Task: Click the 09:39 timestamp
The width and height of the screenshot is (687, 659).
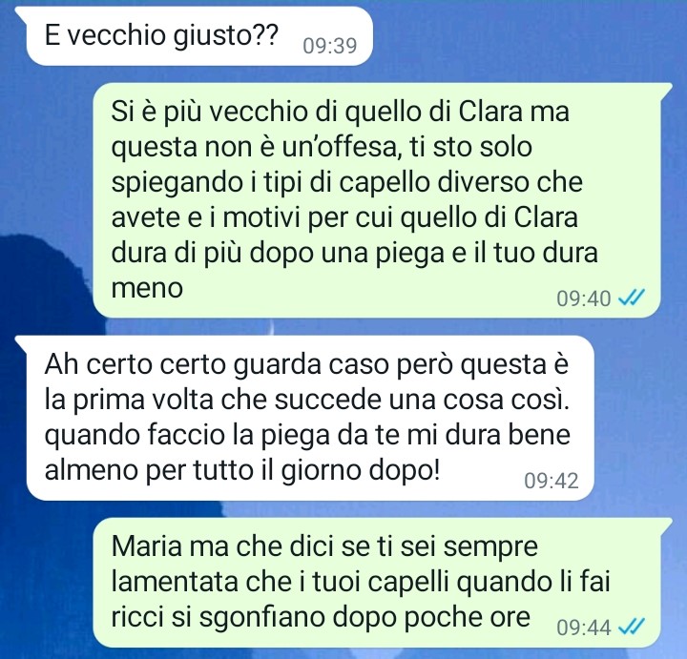Action: click(x=330, y=46)
